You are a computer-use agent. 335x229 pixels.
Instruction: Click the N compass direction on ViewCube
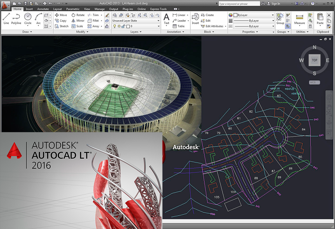315,47
